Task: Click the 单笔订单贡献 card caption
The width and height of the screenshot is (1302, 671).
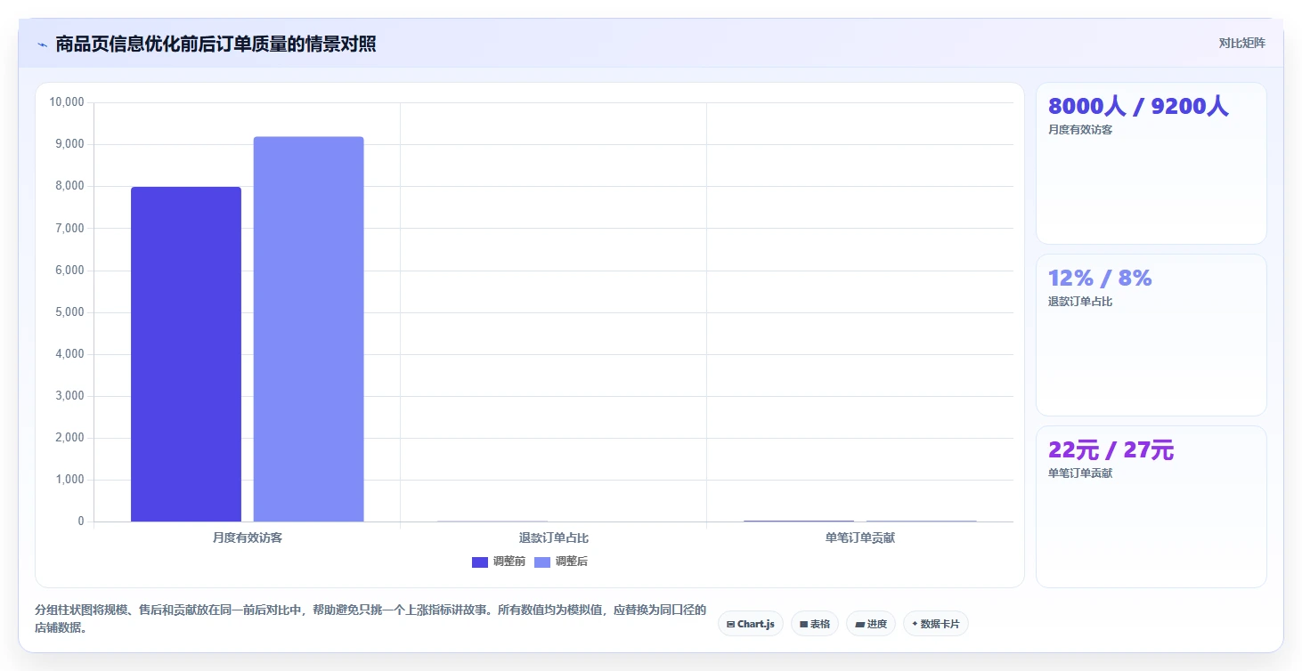Action: 1080,473
